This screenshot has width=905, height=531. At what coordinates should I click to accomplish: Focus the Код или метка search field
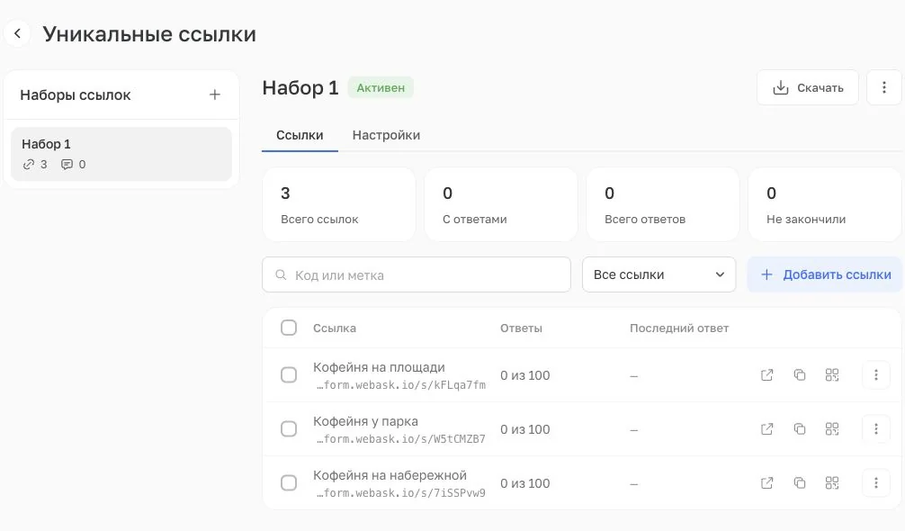tap(417, 274)
